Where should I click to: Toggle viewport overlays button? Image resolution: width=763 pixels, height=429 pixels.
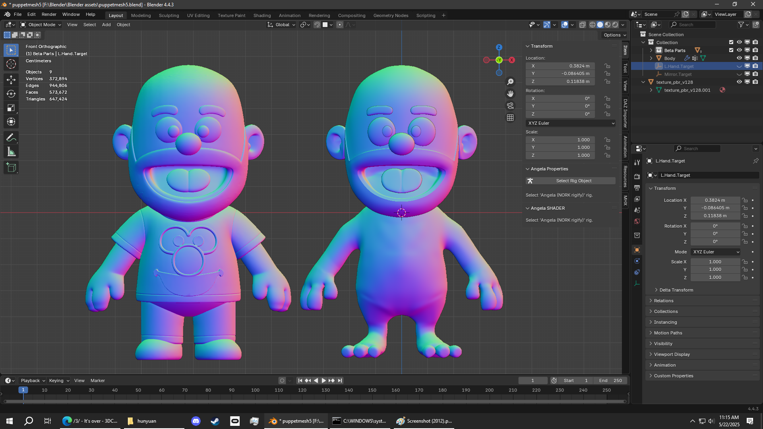(565, 25)
